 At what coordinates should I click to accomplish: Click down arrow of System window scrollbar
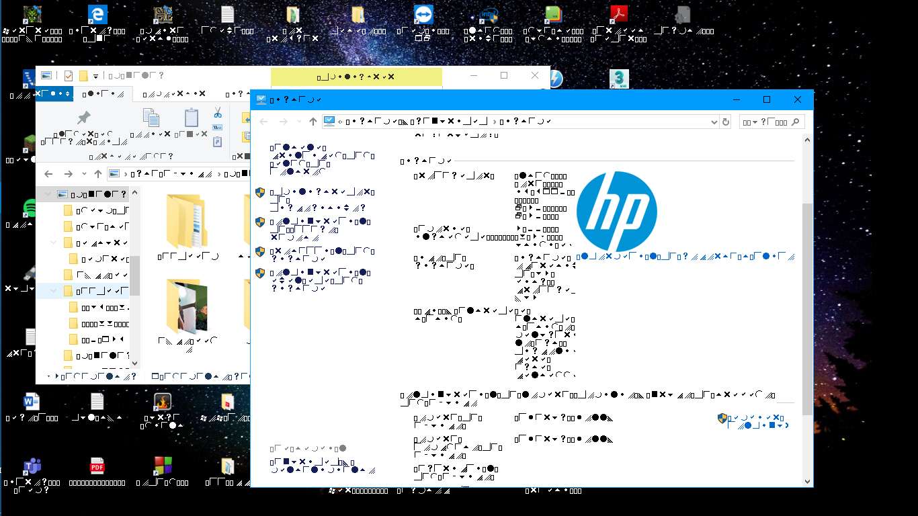(808, 481)
